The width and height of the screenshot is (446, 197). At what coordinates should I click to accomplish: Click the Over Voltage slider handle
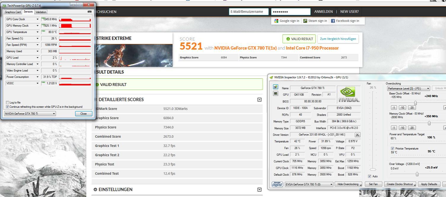(417, 174)
